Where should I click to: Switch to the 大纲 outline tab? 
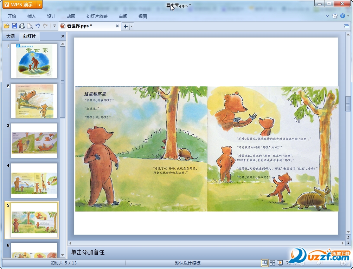click(x=10, y=36)
